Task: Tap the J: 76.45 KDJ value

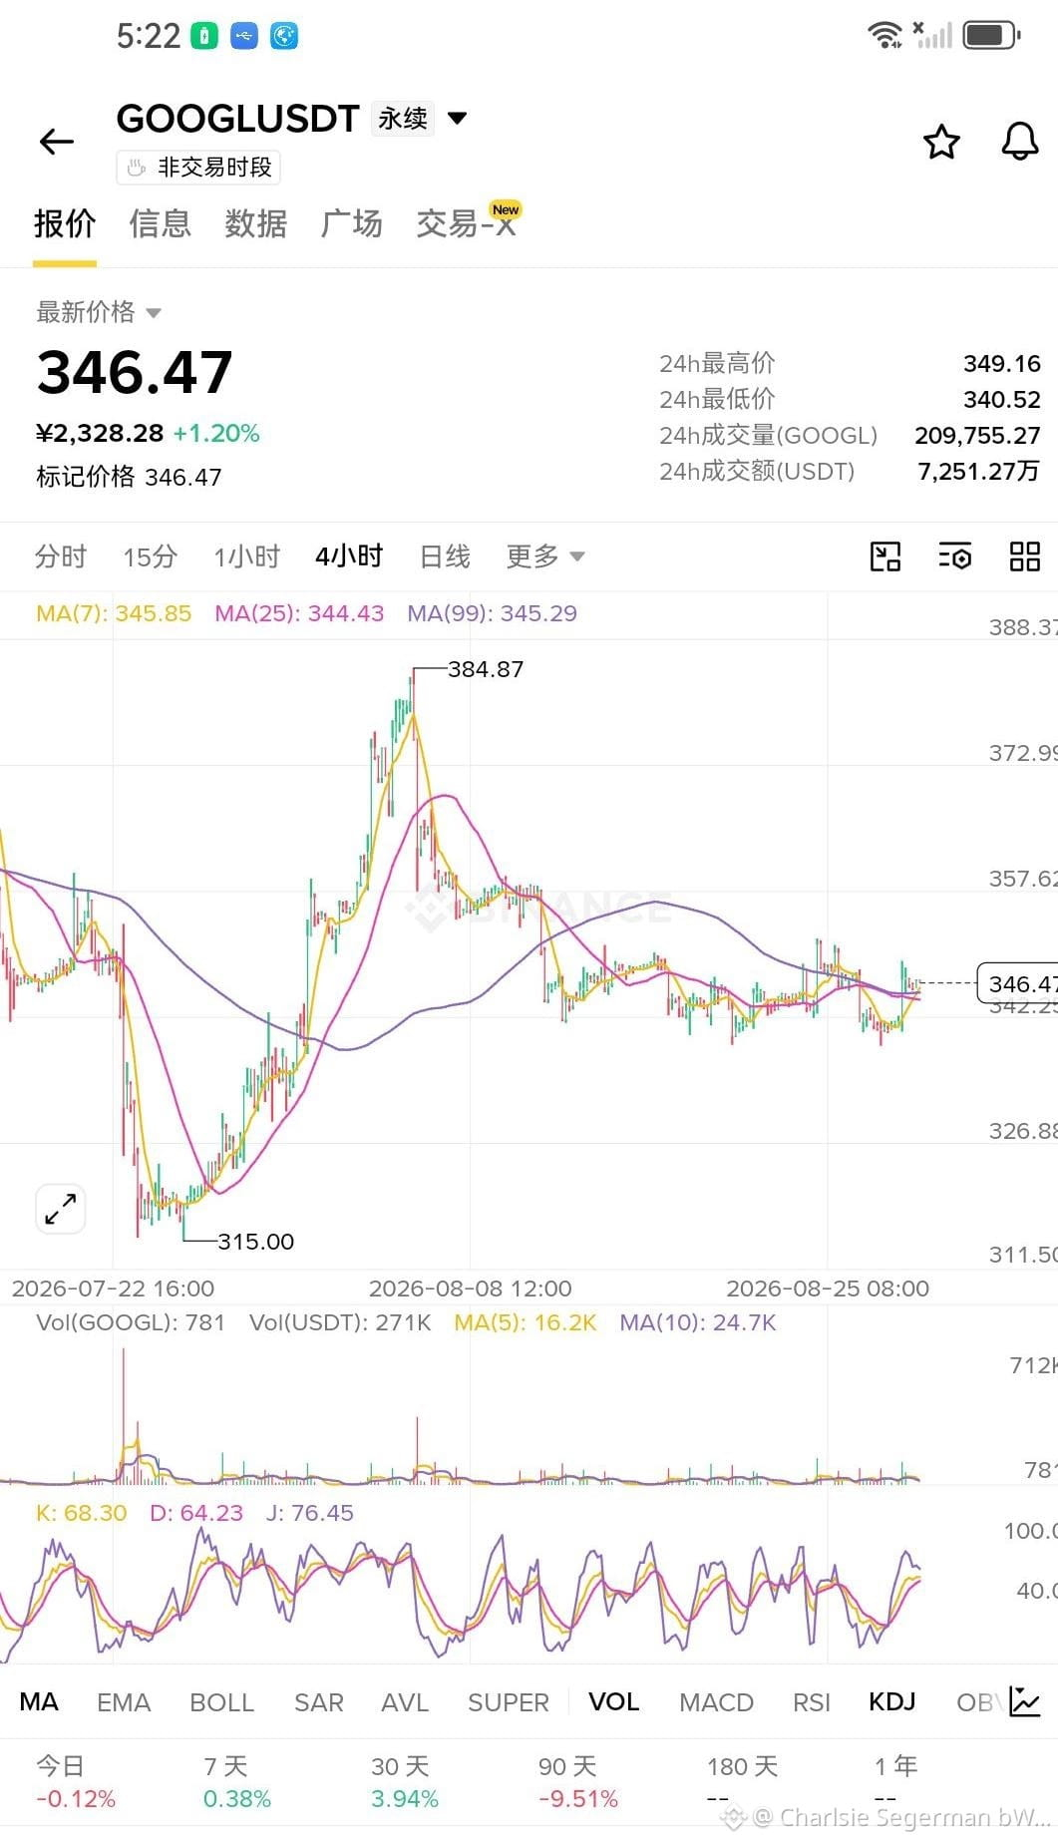Action: (310, 1513)
